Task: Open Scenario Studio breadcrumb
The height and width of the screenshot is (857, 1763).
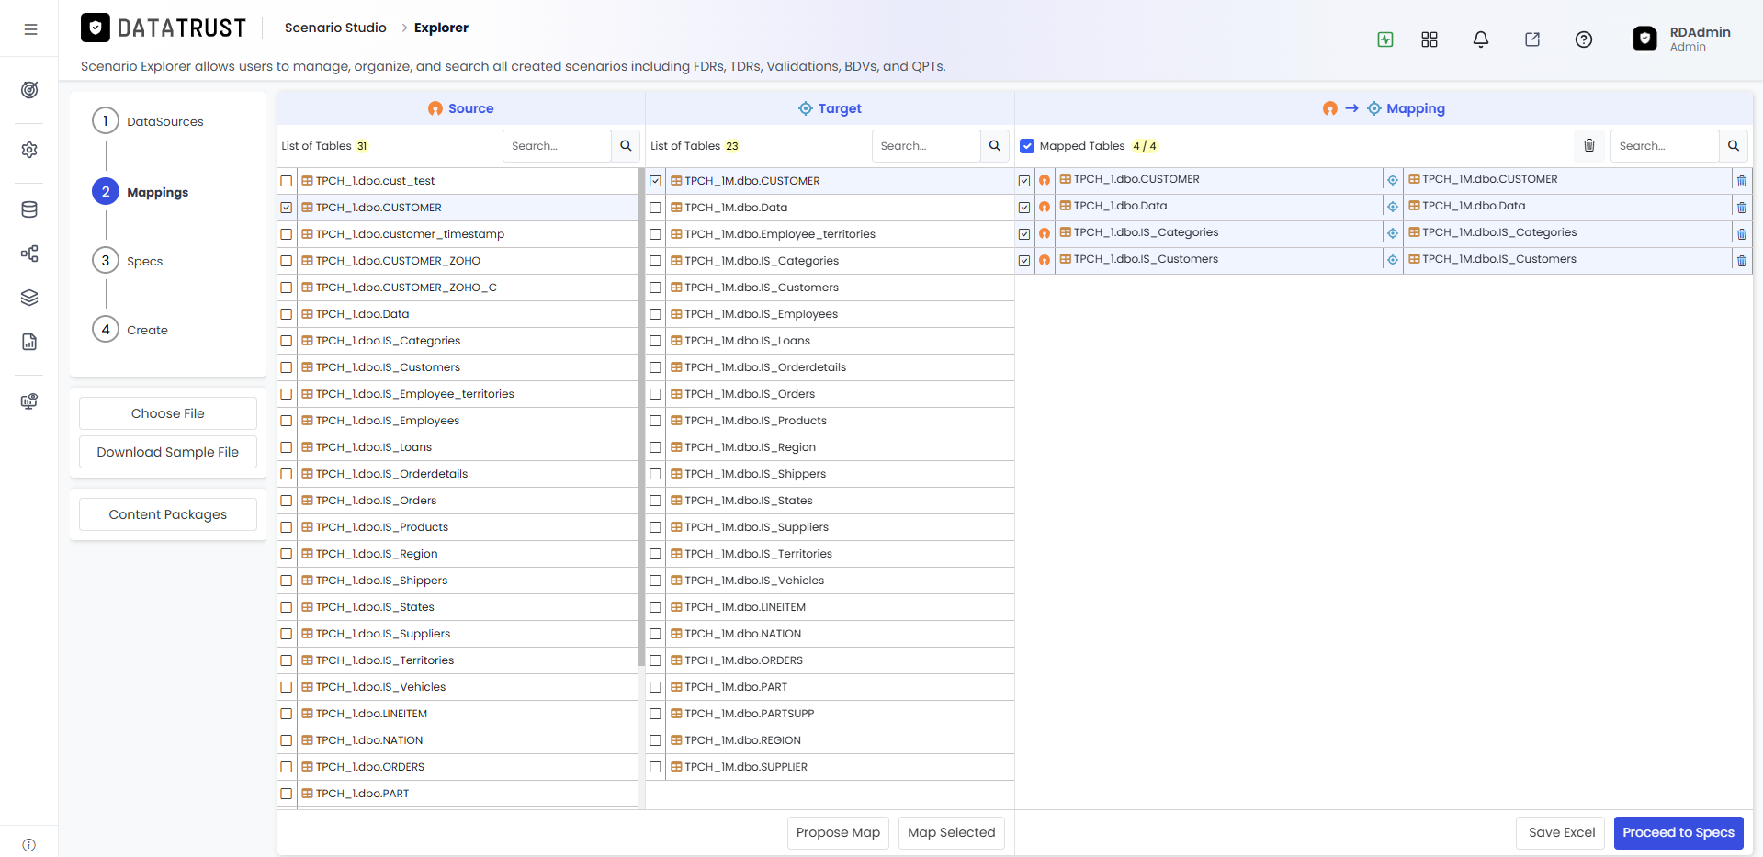Action: pyautogui.click(x=335, y=28)
